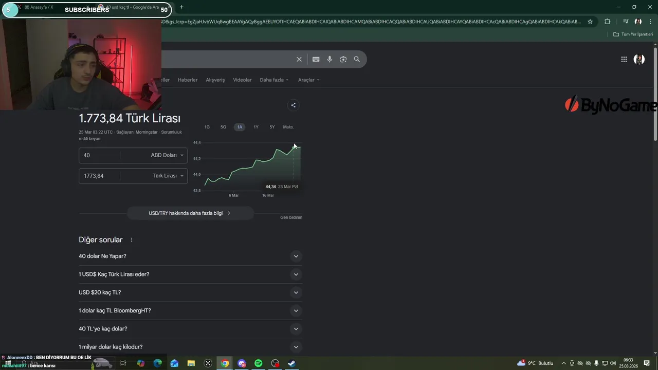Click the page vertical scrollbar
Image resolution: width=658 pixels, height=370 pixels.
point(655,95)
